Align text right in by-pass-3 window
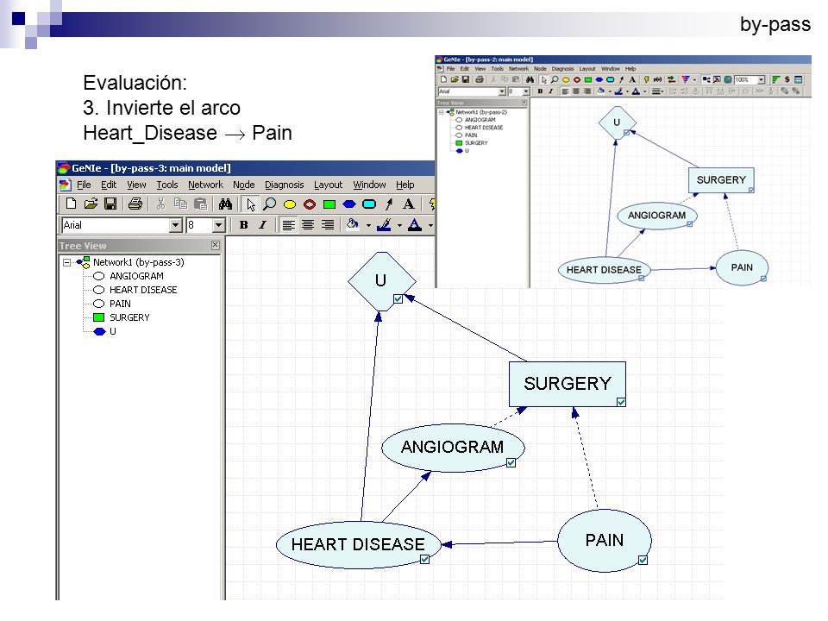Image resolution: width=828 pixels, height=621 pixels. click(328, 225)
